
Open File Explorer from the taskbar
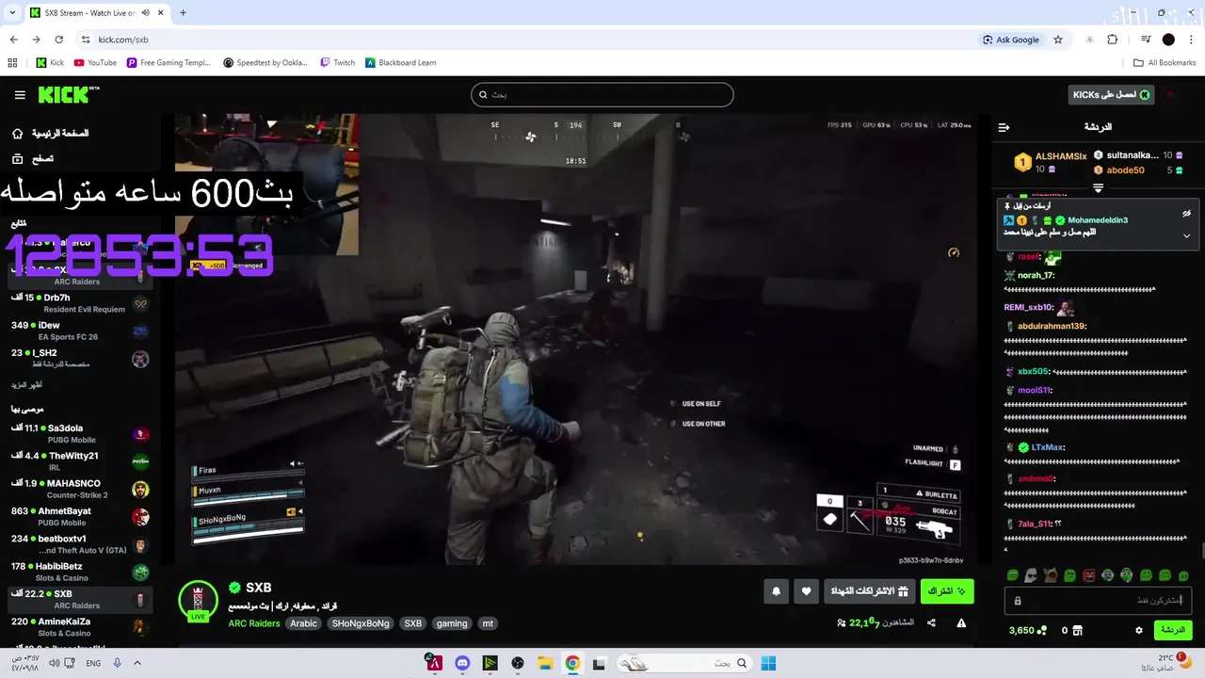click(544, 663)
